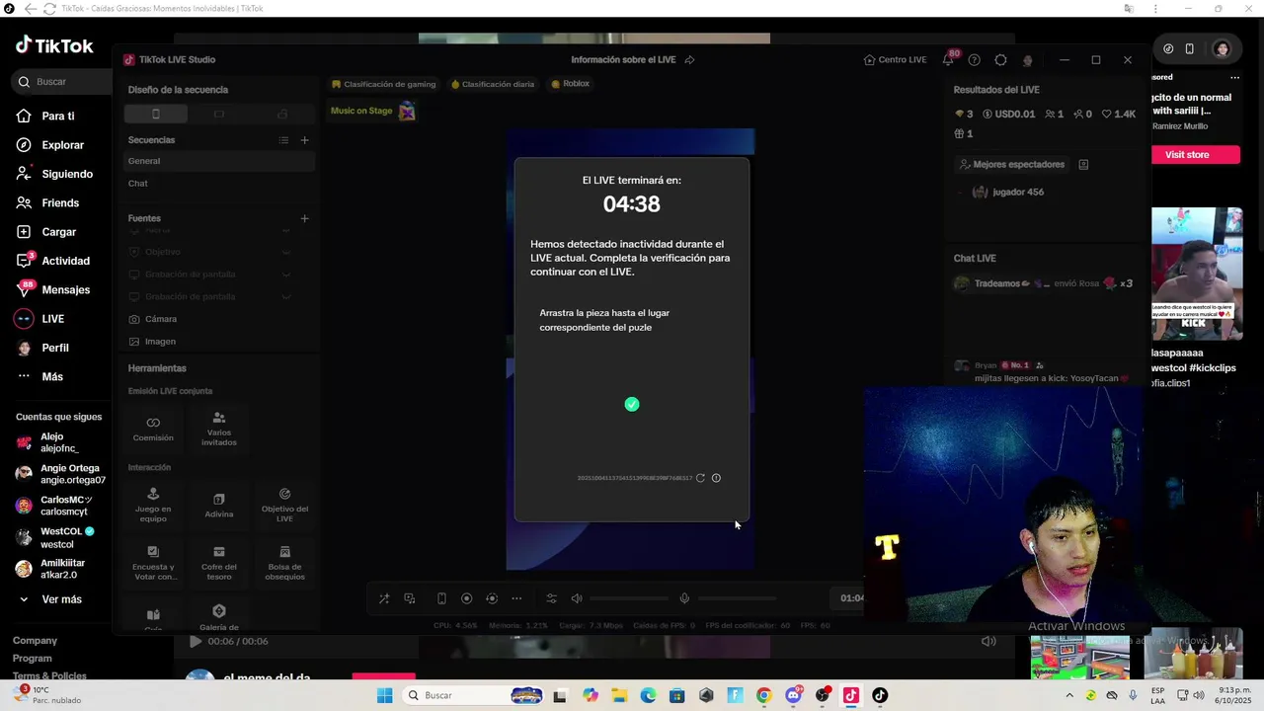Open the Music on Stage banner
The width and height of the screenshot is (1264, 711).
click(x=372, y=111)
